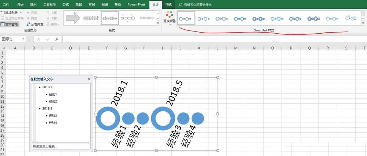
Task: Select column F header
Action: (107, 48)
